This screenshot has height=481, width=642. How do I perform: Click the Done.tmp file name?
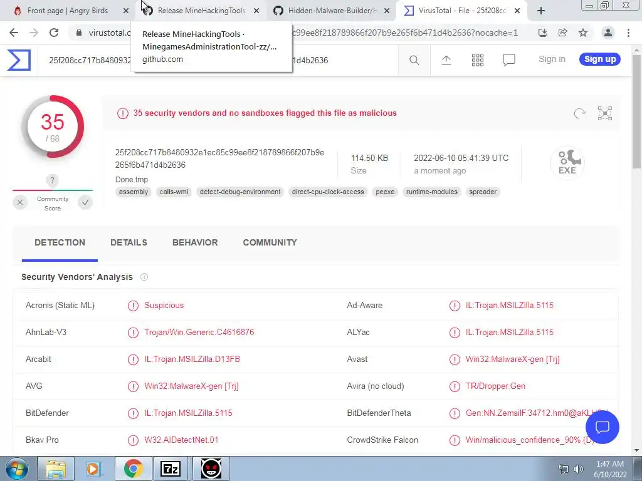coord(132,180)
